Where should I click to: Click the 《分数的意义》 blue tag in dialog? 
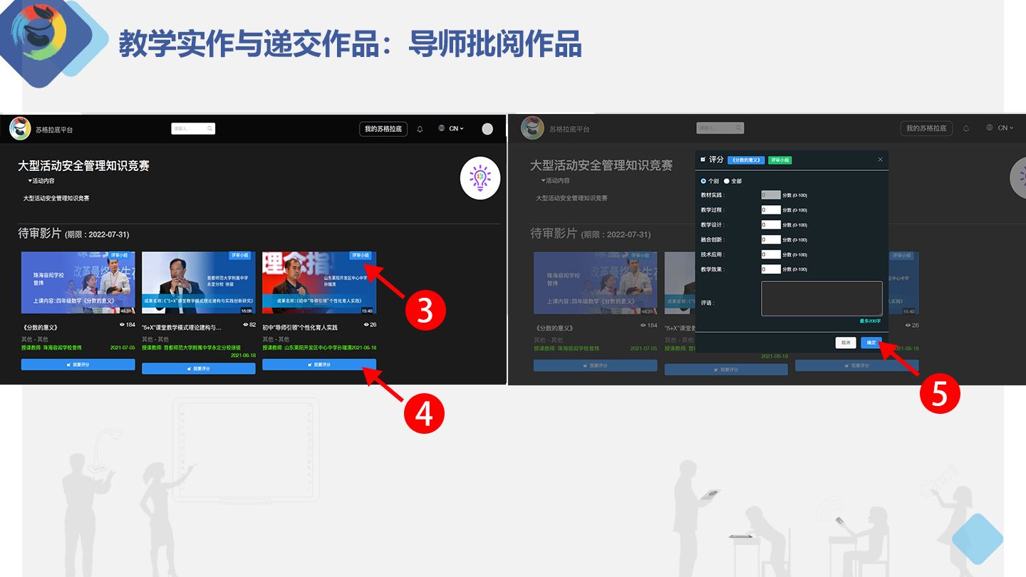coord(746,160)
